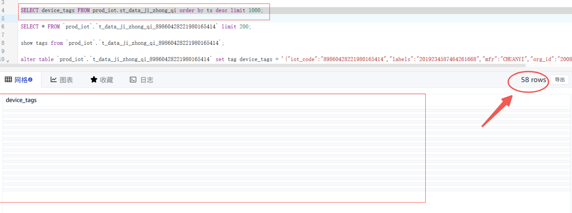The image size is (572, 213).
Task: Click the star icon for 收藏
Action: pos(94,80)
